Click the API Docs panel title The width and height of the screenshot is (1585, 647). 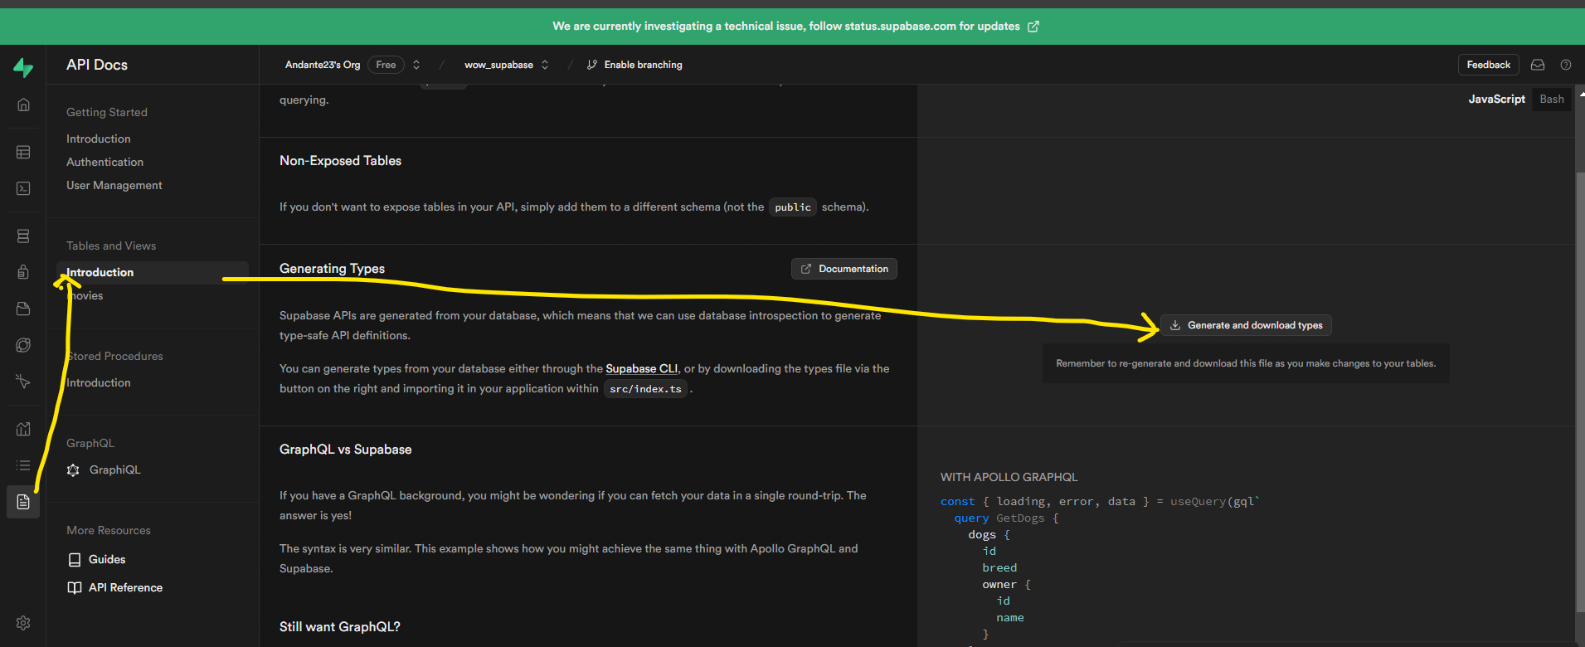97,65
